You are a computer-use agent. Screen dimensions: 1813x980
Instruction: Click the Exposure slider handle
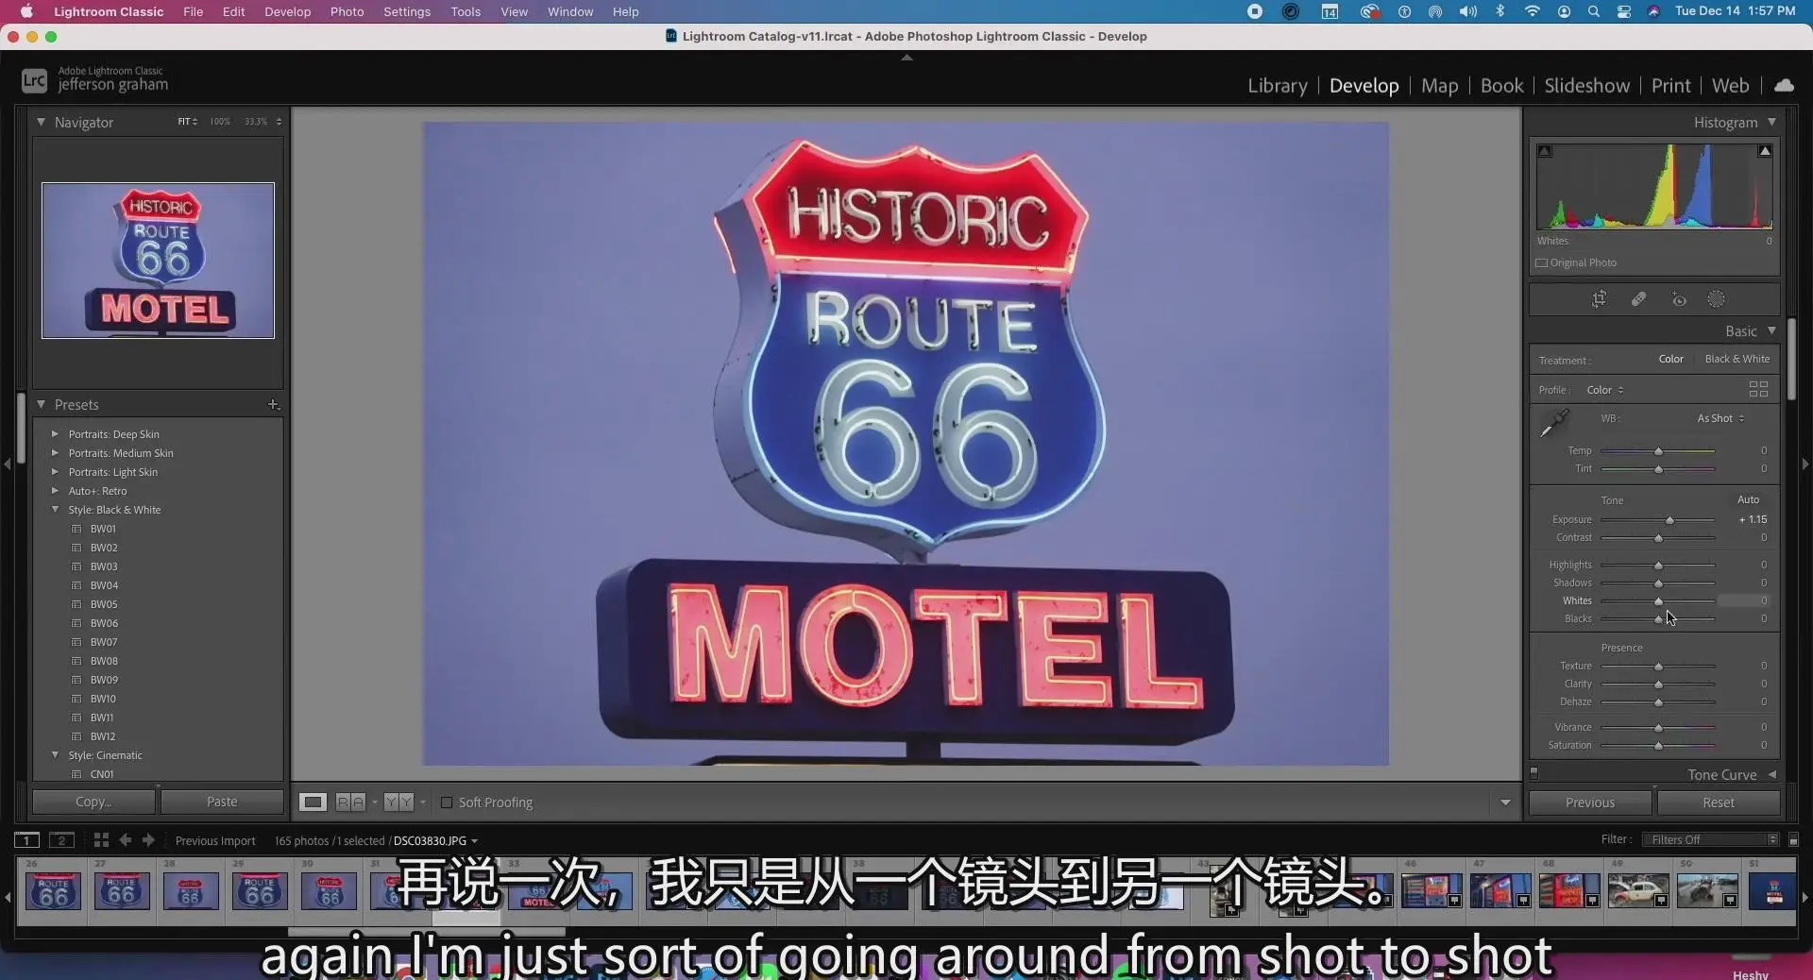(1669, 520)
